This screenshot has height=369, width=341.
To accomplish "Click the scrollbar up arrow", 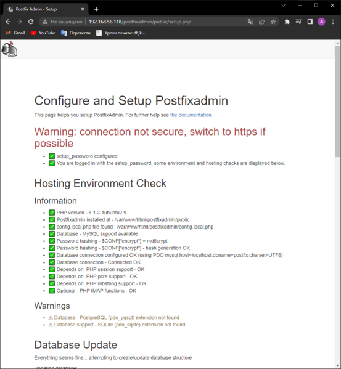I will pyautogui.click(x=337, y=43).
